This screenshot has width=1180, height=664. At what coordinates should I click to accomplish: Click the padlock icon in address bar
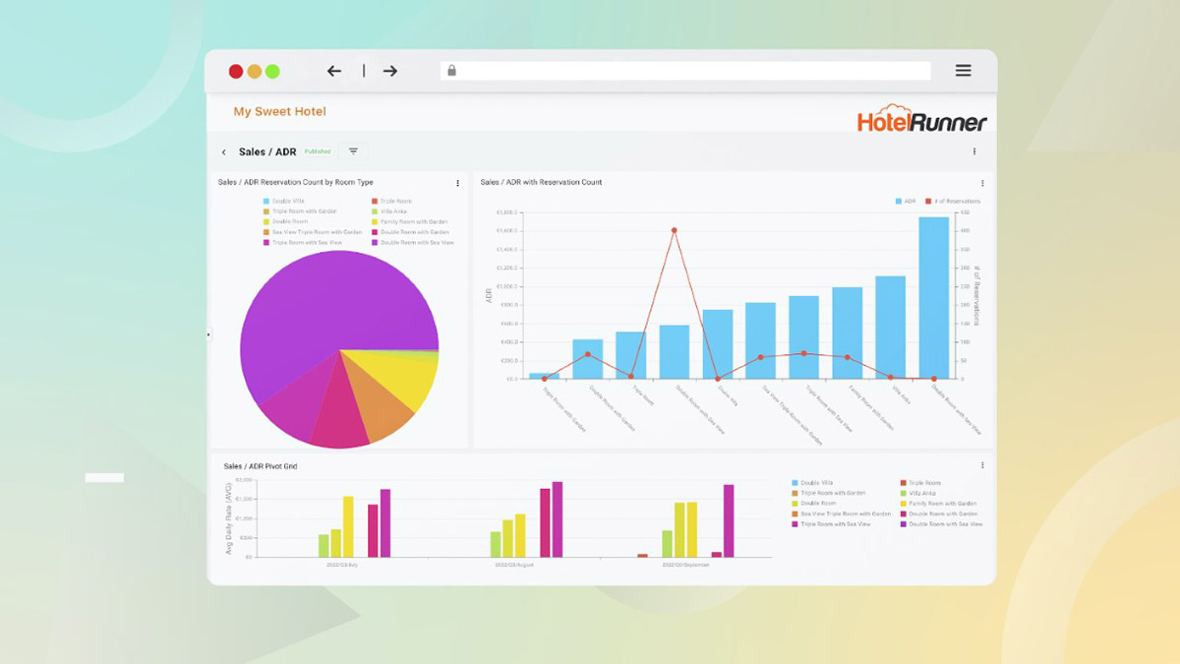[x=451, y=71]
